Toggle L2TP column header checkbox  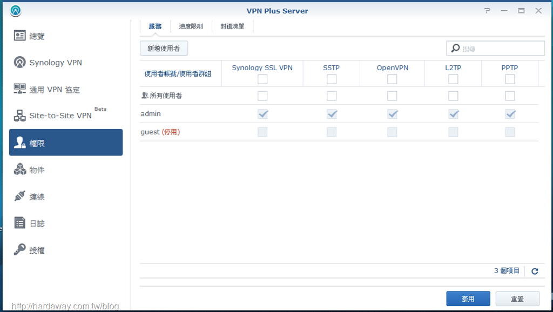click(453, 79)
